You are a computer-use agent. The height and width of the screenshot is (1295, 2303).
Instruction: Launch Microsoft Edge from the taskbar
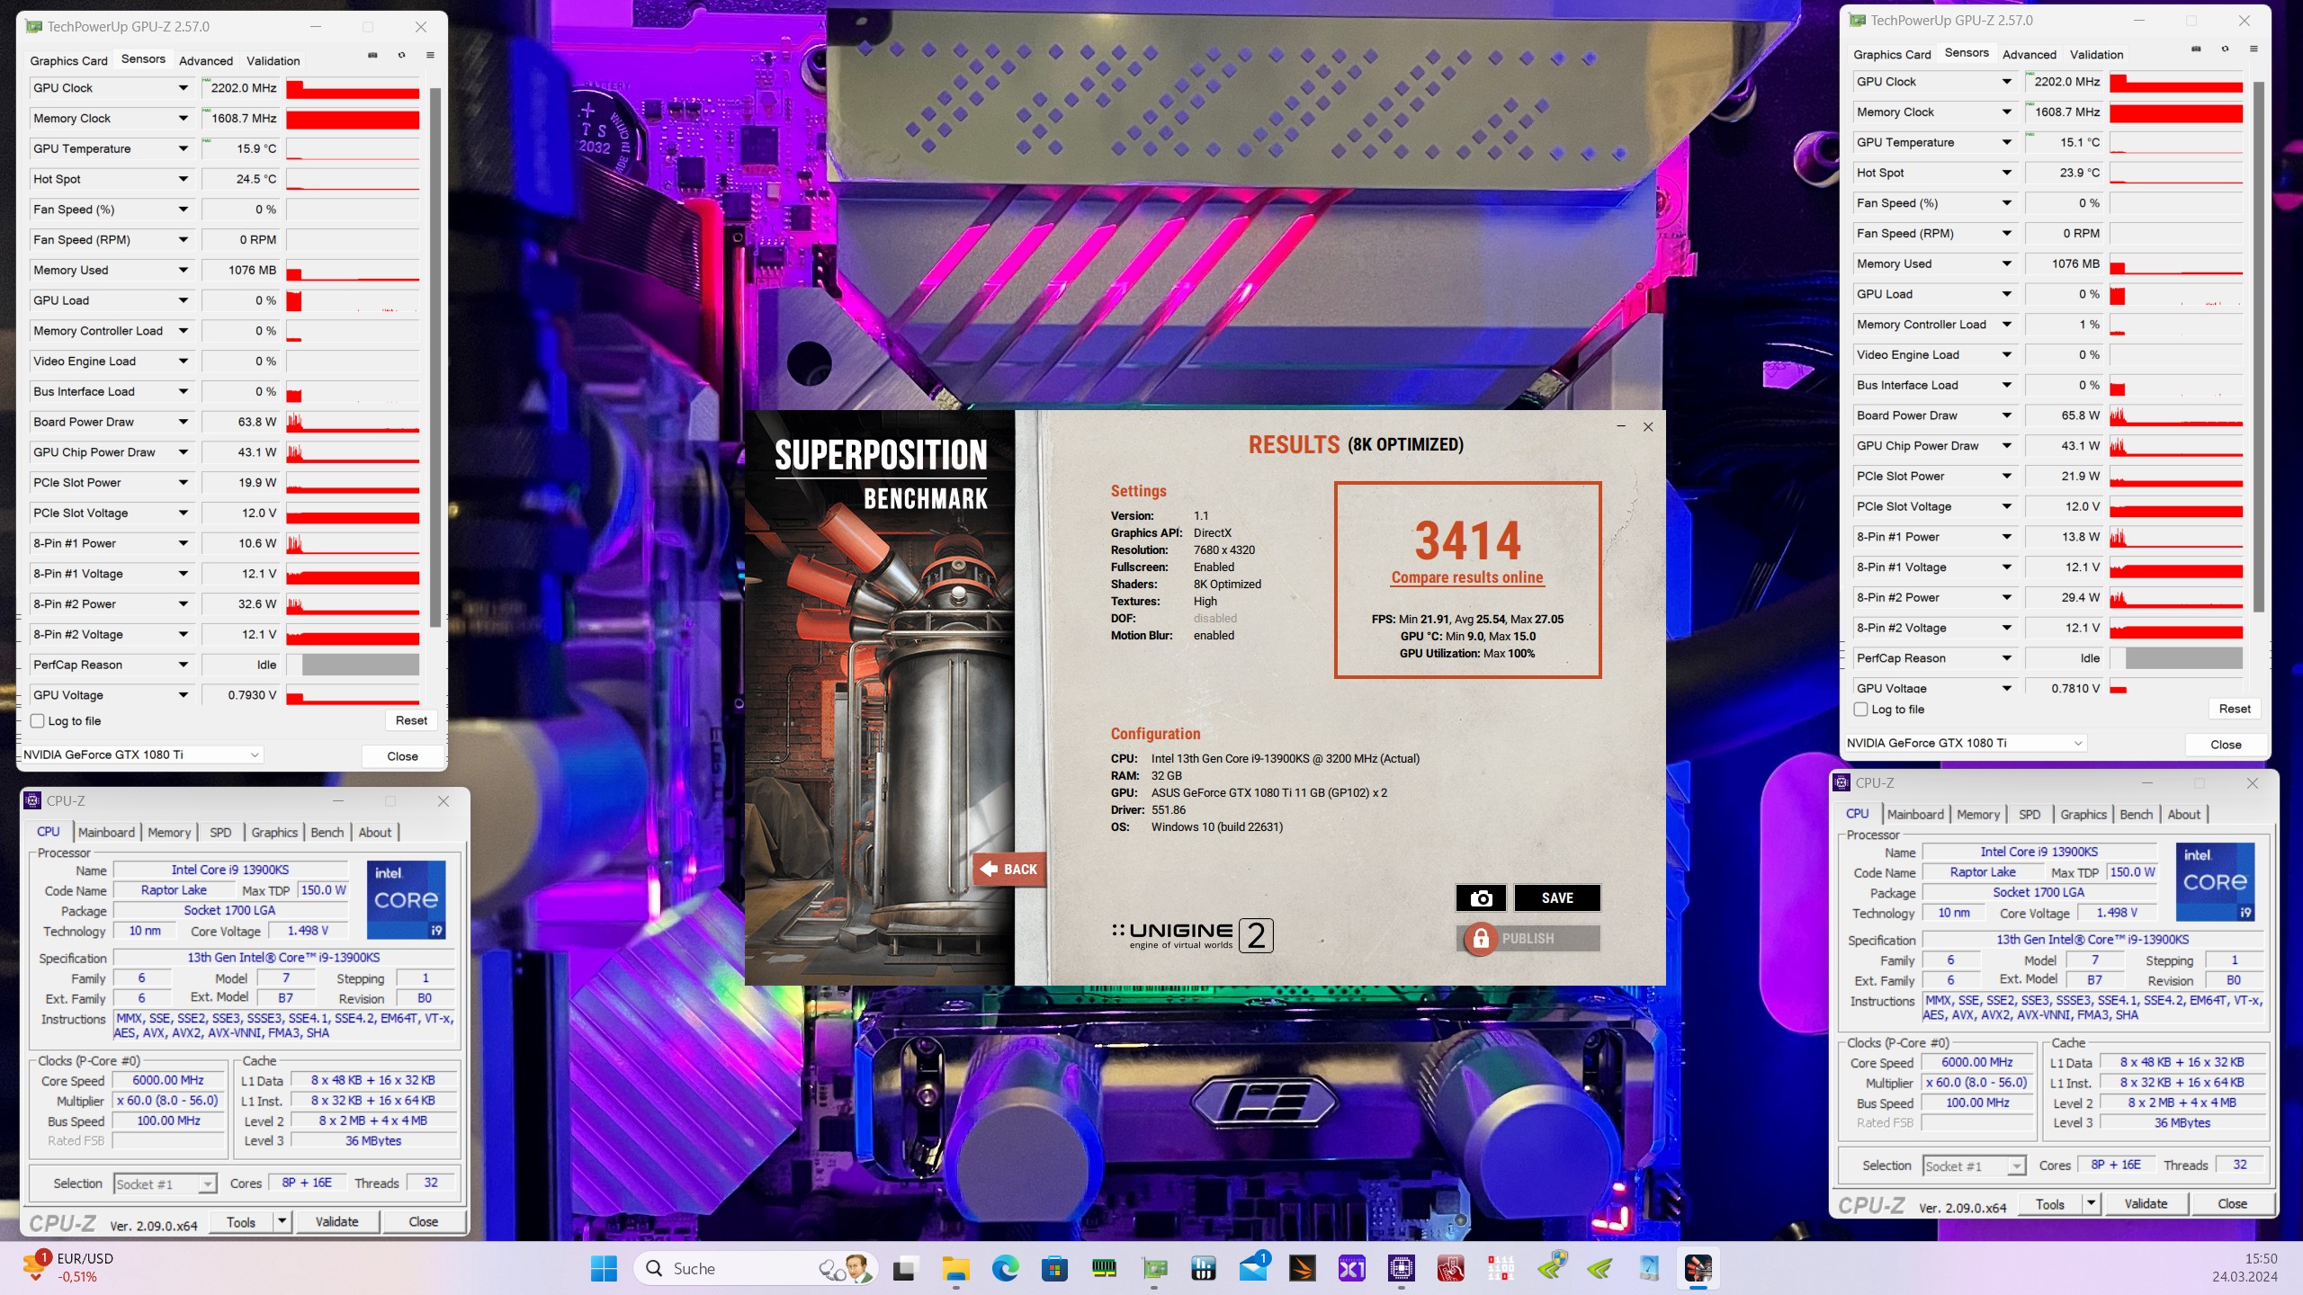1005,1269
